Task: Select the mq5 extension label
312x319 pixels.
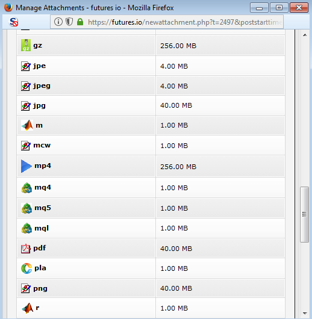Action: pos(43,208)
